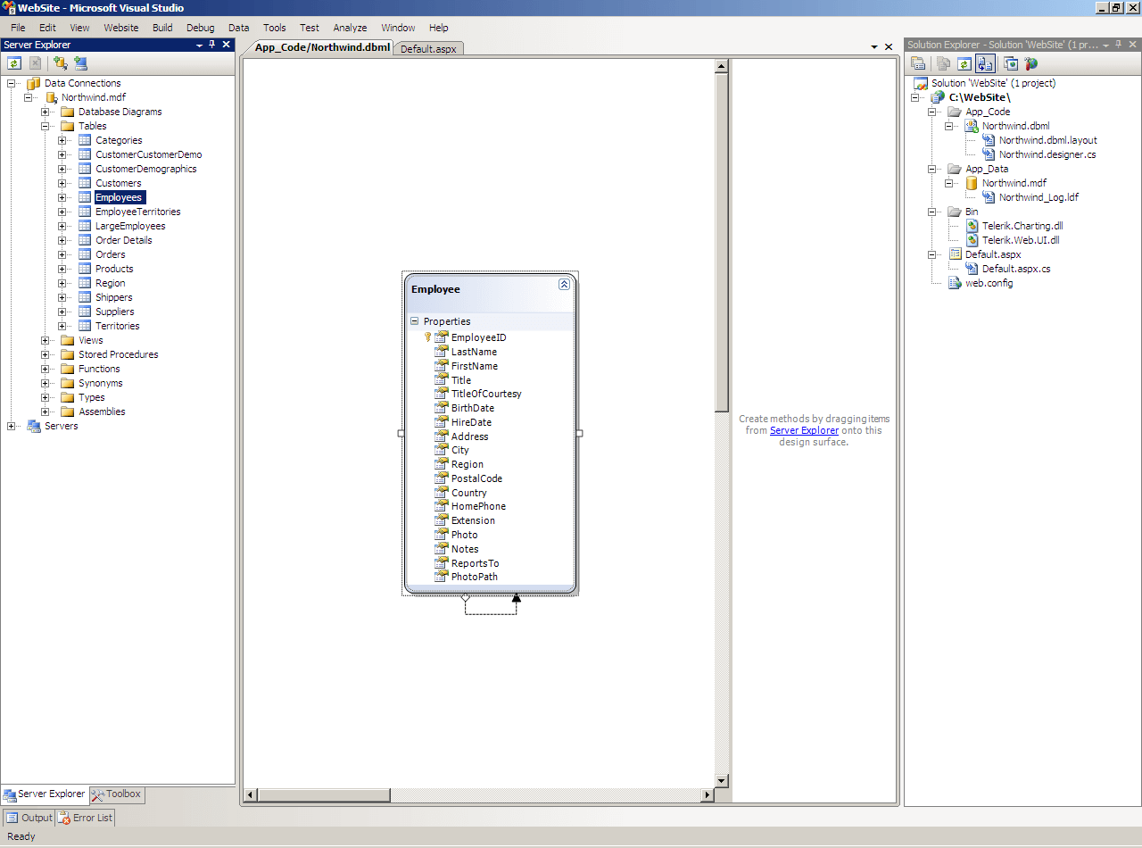The image size is (1142, 848).
Task: Select the LastName property in Employee entity
Action: pos(474,352)
